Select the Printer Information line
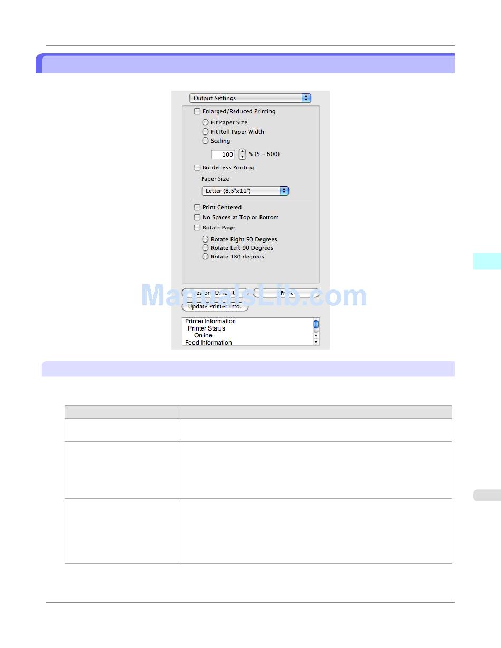The height and width of the screenshot is (648, 501). click(210, 321)
